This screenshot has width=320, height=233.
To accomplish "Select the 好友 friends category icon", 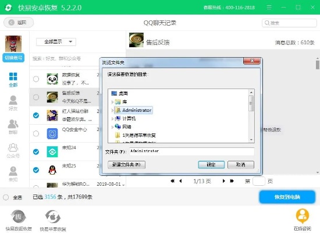I will point(13,103).
